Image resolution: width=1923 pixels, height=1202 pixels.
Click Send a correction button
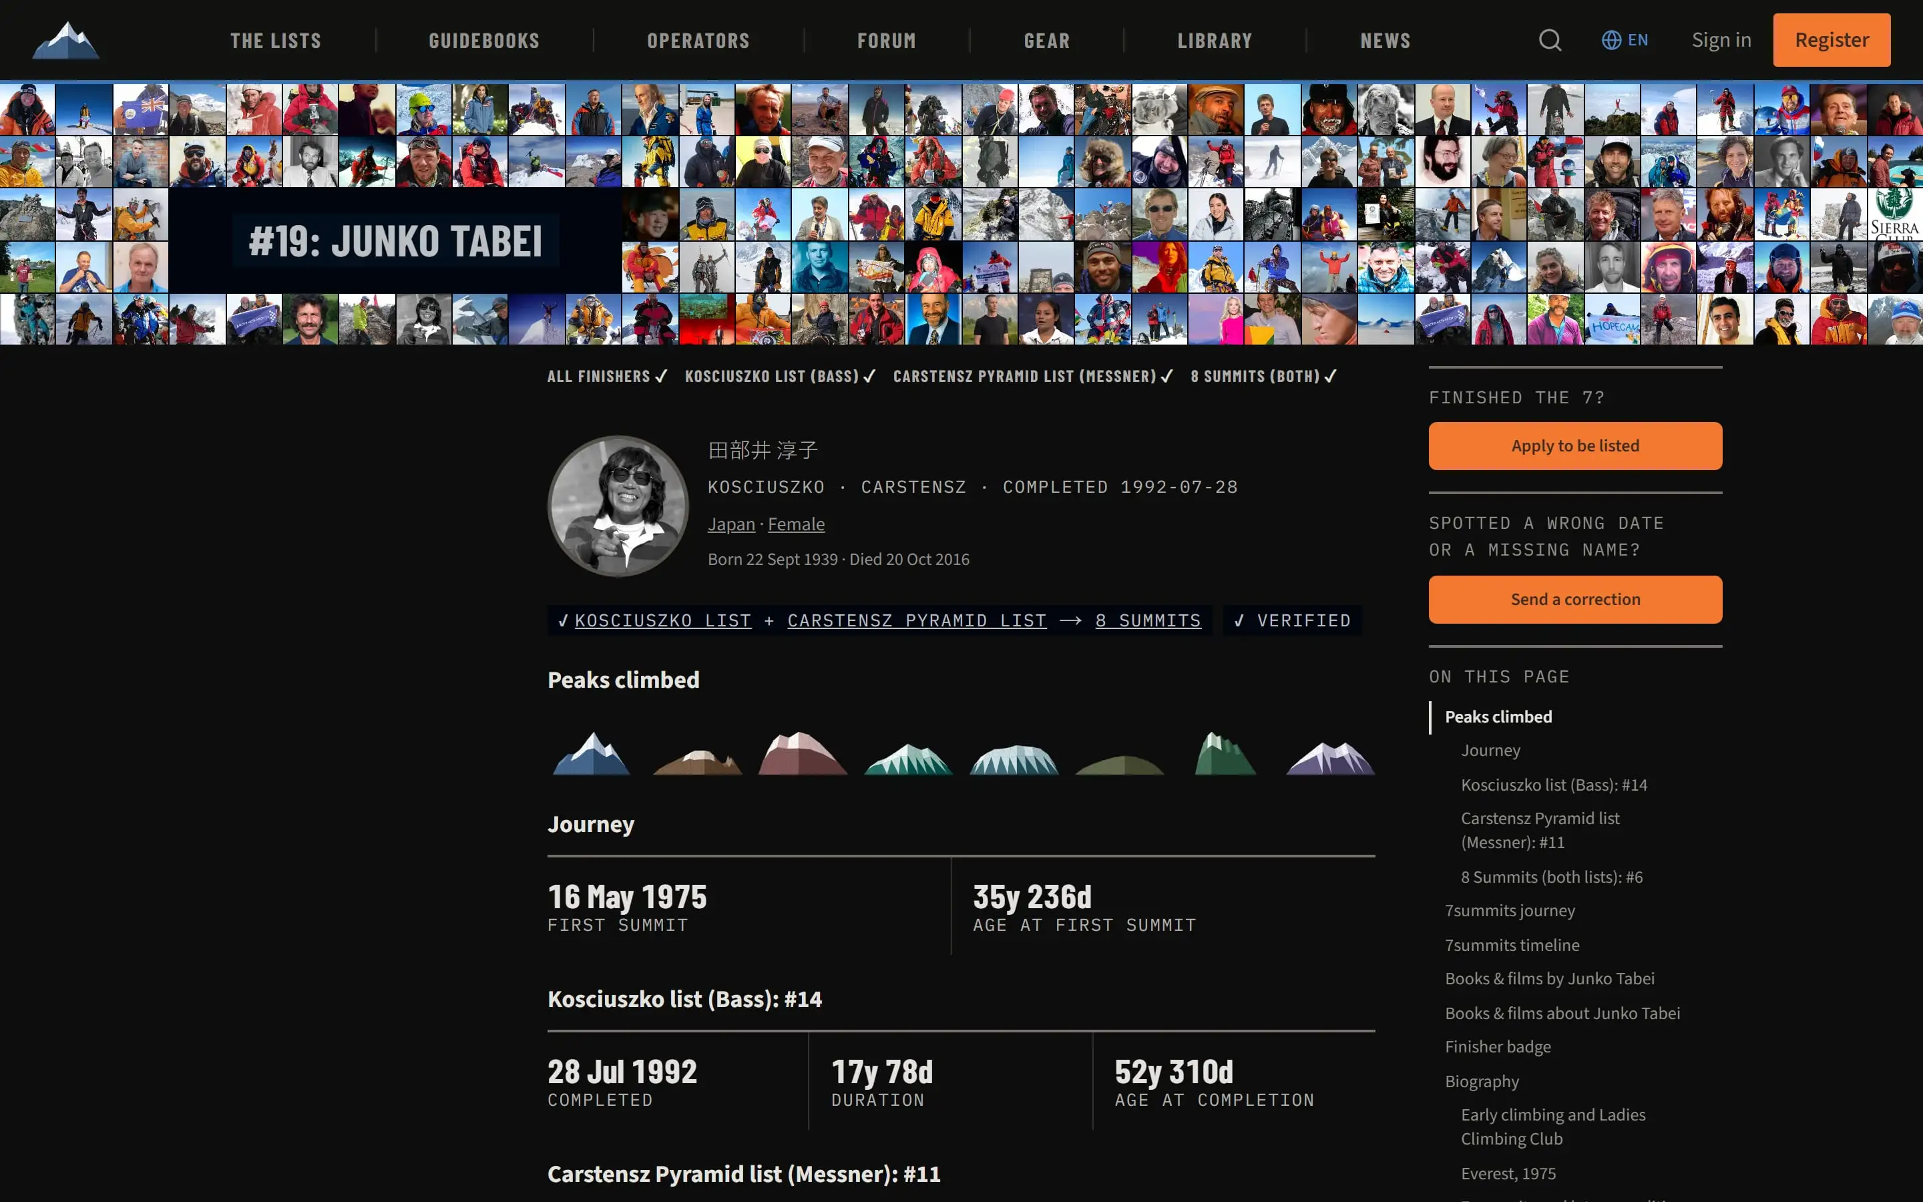tap(1575, 600)
